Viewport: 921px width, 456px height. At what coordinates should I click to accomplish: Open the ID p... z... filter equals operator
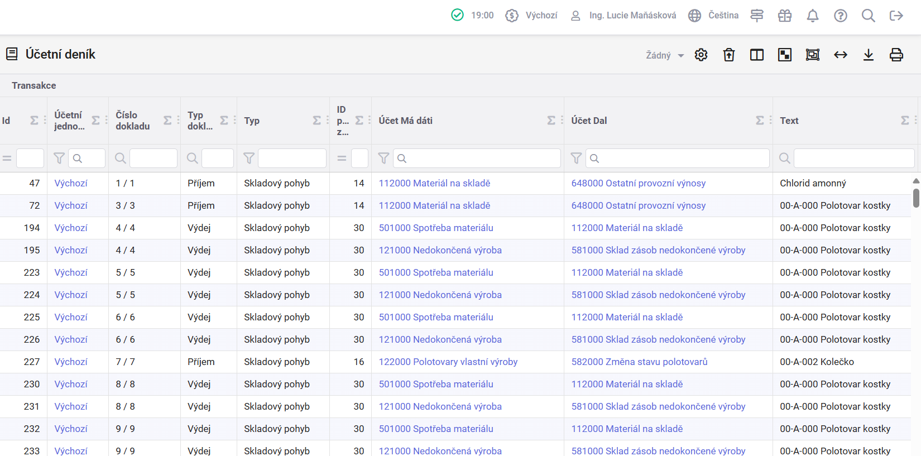pos(342,159)
